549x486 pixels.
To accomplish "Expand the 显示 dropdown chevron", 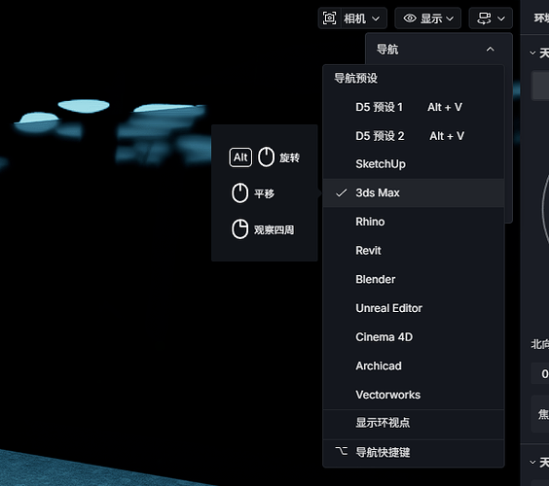I will [450, 18].
